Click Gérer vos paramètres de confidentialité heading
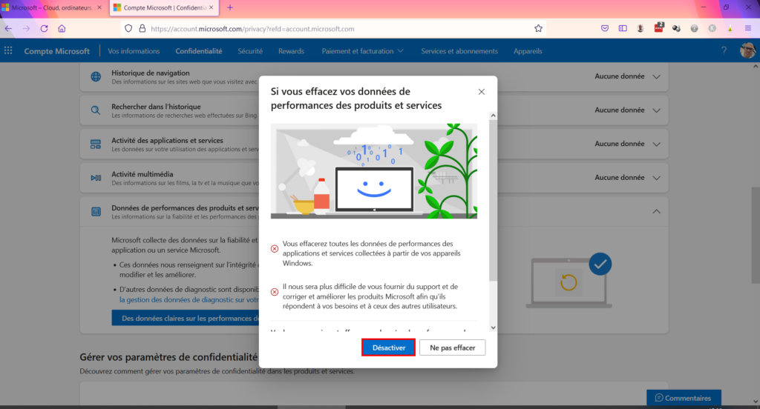Viewport: 760px width, 409px height. (x=168, y=357)
